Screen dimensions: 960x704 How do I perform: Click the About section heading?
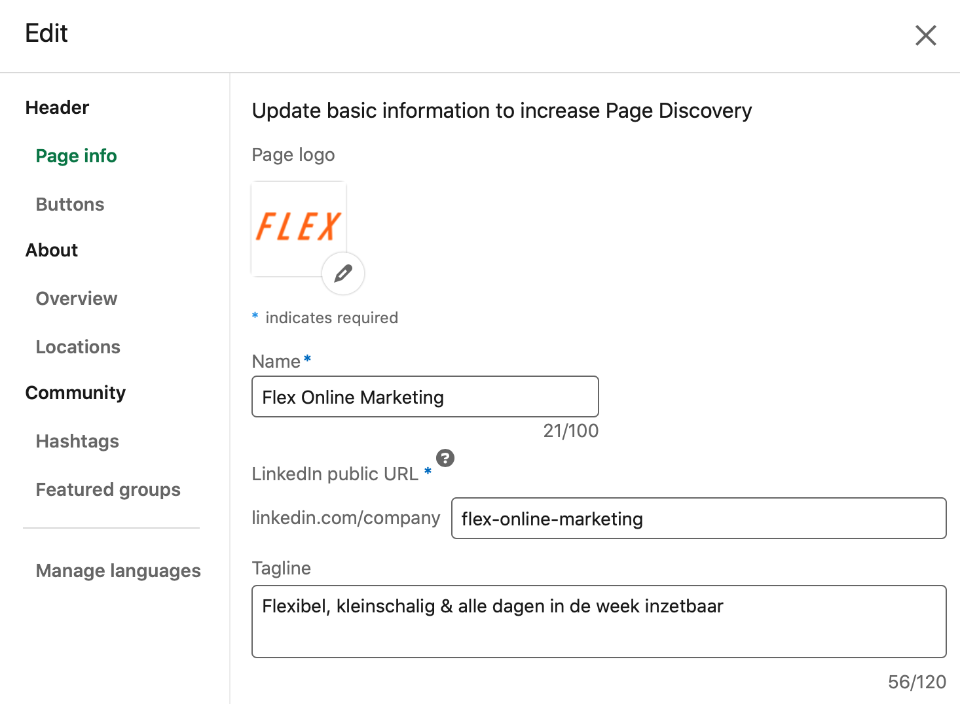pos(52,250)
